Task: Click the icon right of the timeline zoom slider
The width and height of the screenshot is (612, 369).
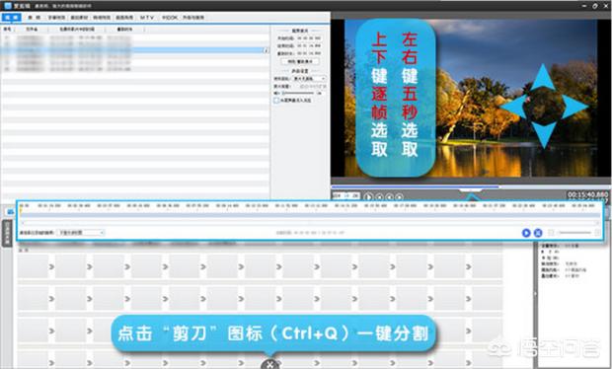Action: [597, 233]
